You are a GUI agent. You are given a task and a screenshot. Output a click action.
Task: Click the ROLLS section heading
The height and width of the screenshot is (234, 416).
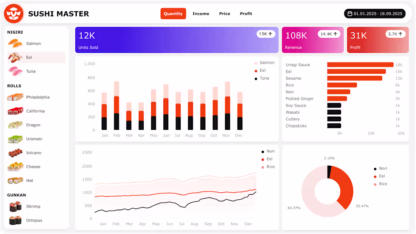pyautogui.click(x=14, y=86)
